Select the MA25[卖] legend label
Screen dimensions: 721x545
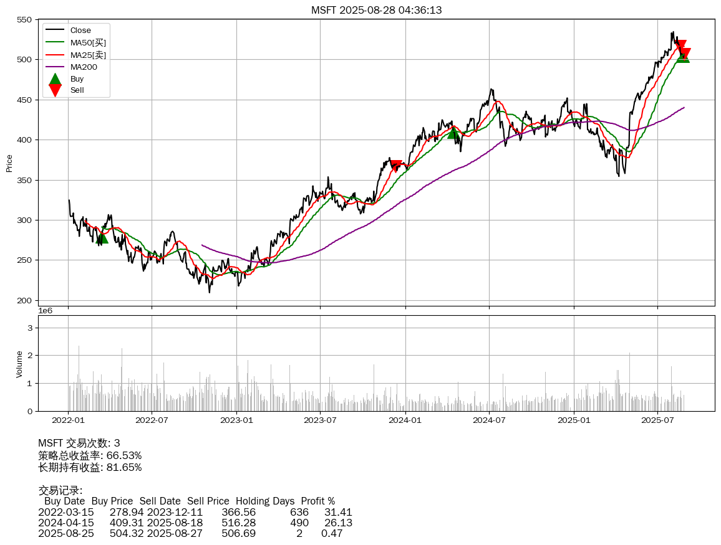click(88, 55)
